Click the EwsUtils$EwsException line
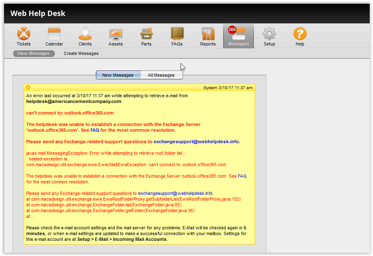Image resolution: width=373 pixels, height=256 pixels. pyautogui.click(x=127, y=165)
